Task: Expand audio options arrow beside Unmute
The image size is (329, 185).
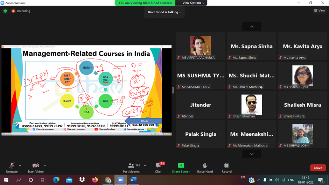Action: tap(20, 165)
